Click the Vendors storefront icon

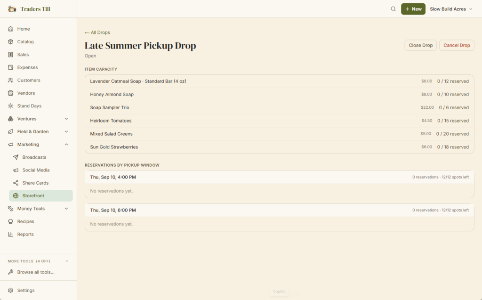(x=10, y=93)
